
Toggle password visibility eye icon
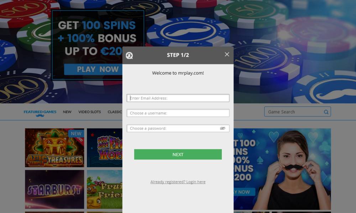point(222,129)
